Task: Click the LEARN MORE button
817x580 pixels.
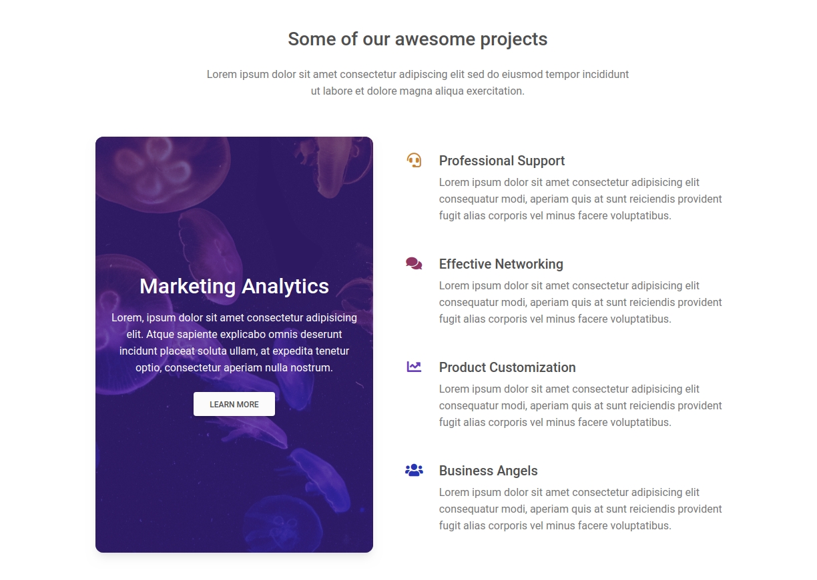Action: tap(234, 404)
